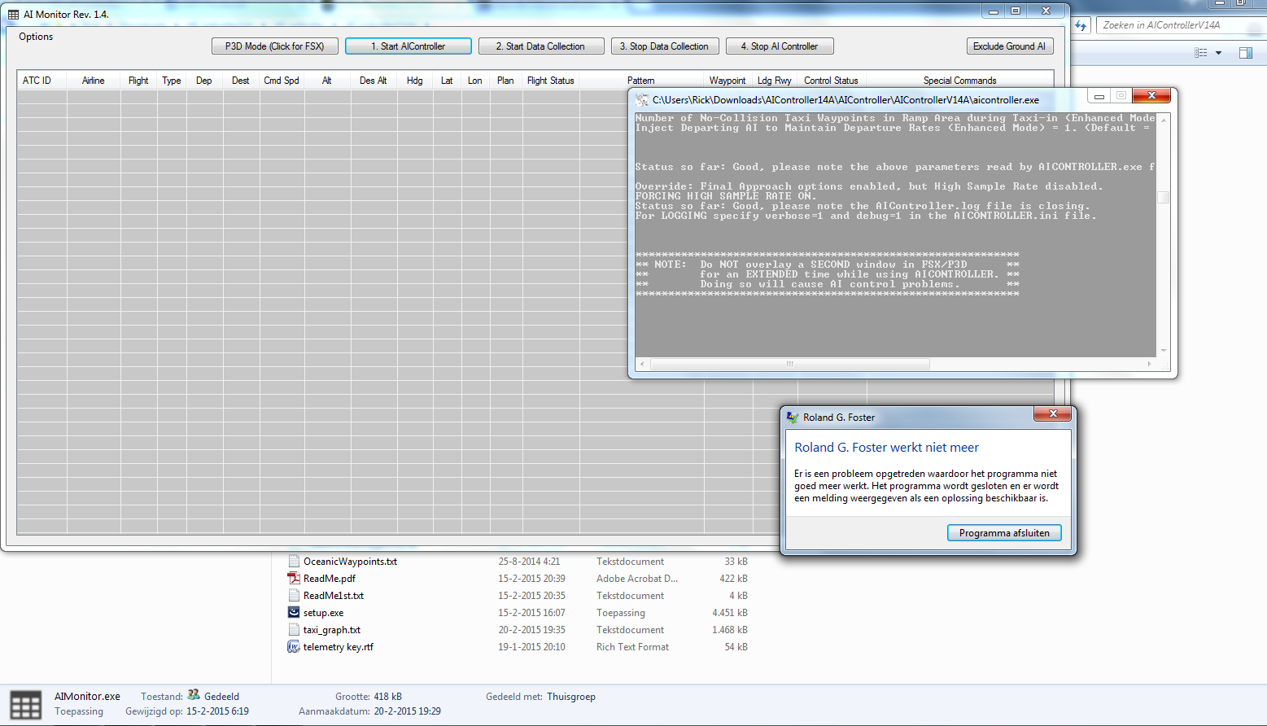Click the Roland G. Foster dialog icon
The image size is (1267, 726).
793,418
